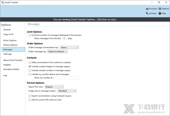Open Options via the gear icon

(160, 9)
